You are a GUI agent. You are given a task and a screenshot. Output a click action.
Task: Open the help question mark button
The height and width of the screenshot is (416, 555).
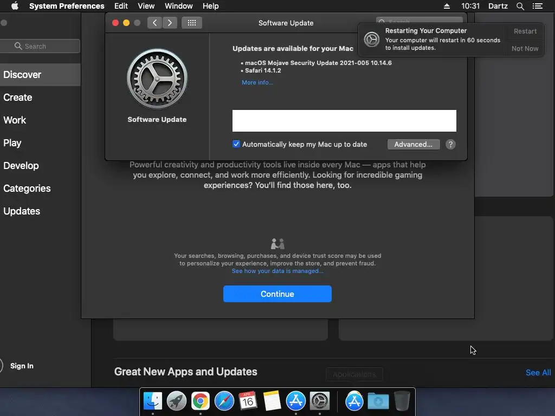tap(450, 144)
